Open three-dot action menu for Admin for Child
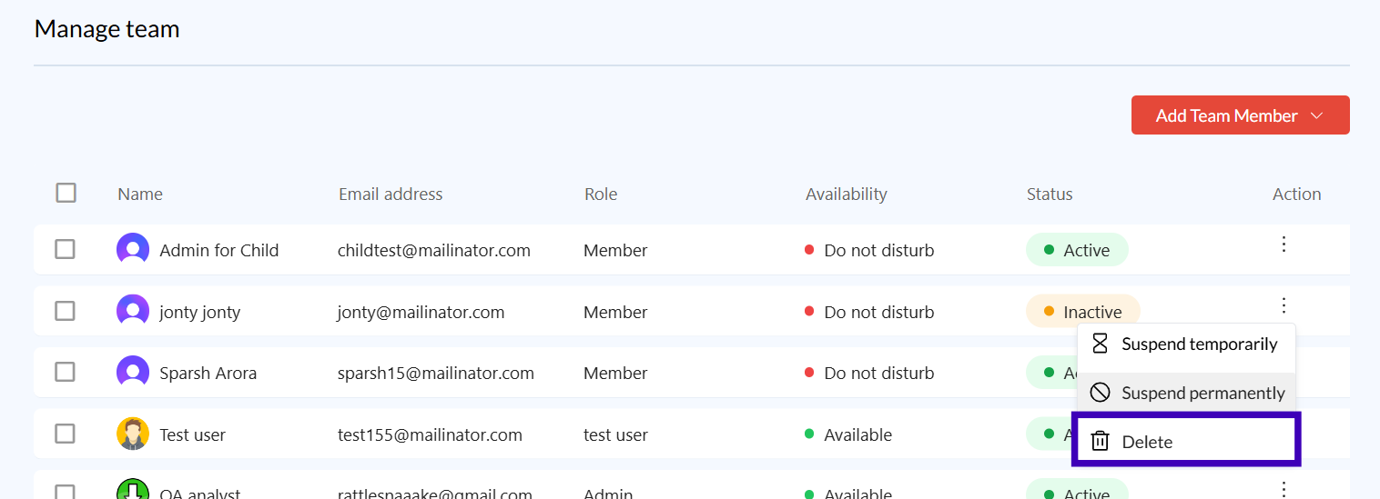The width and height of the screenshot is (1380, 499). click(x=1284, y=245)
